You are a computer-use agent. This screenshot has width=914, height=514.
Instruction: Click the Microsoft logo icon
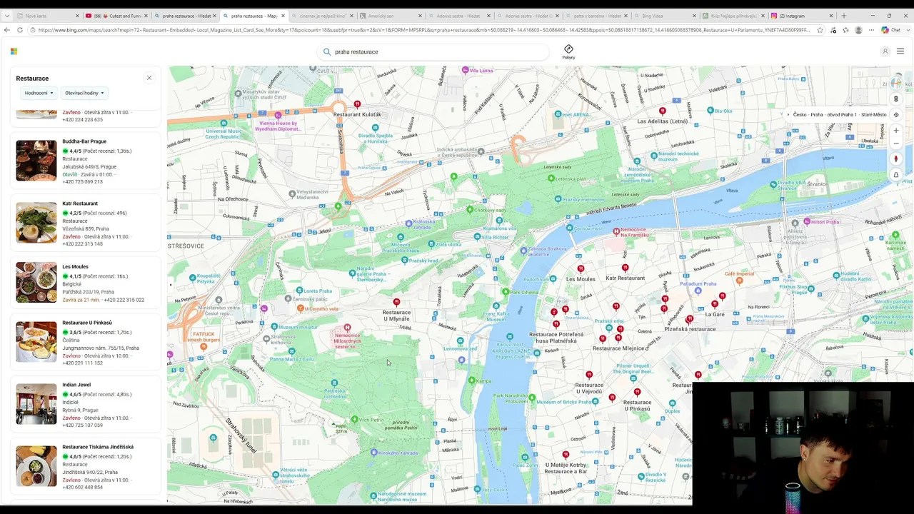(x=14, y=51)
